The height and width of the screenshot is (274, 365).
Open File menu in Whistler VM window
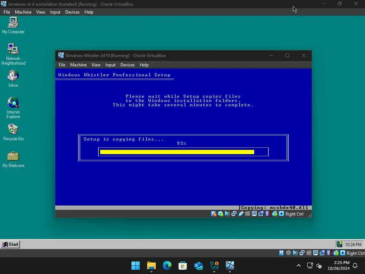[62, 65]
